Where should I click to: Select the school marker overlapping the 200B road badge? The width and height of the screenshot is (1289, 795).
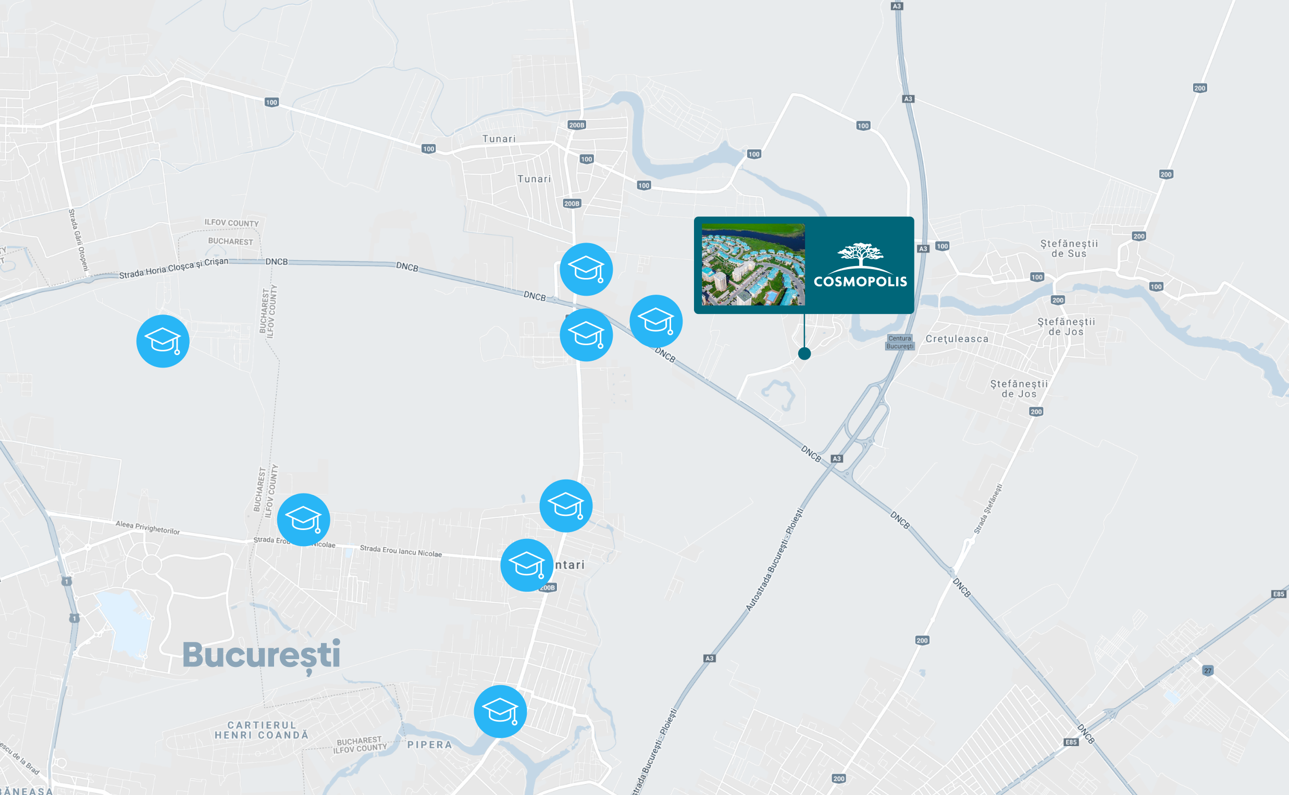527,565
